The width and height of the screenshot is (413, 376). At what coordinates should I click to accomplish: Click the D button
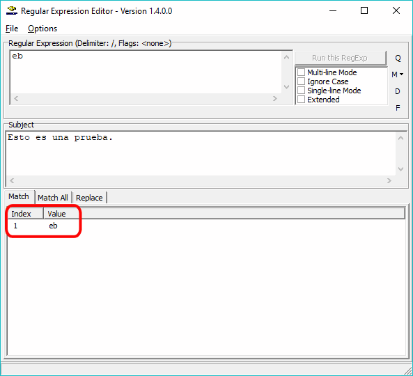coord(398,91)
